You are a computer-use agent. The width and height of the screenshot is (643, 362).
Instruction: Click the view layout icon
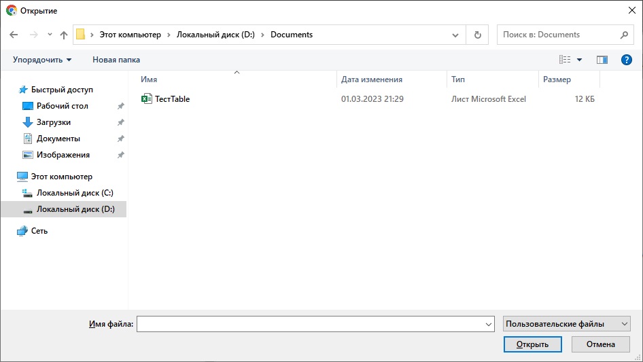[x=565, y=60]
